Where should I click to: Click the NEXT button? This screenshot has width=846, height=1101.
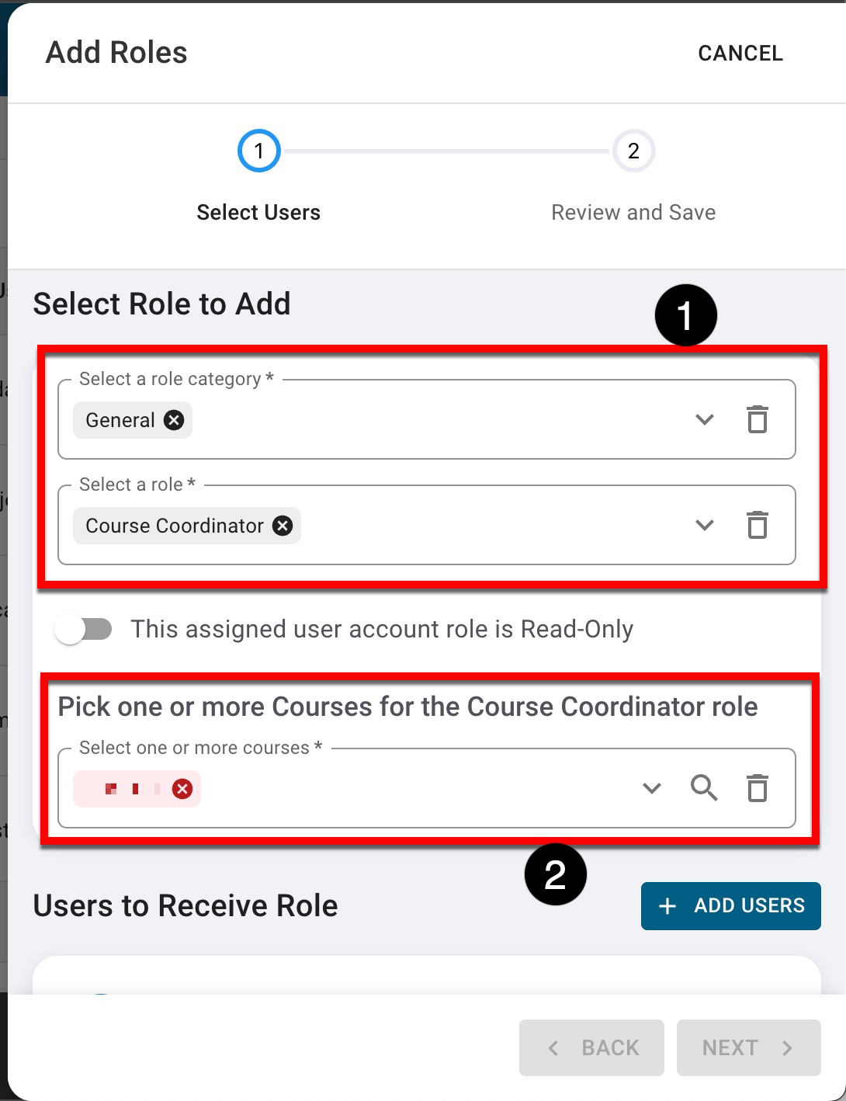coord(748,1047)
